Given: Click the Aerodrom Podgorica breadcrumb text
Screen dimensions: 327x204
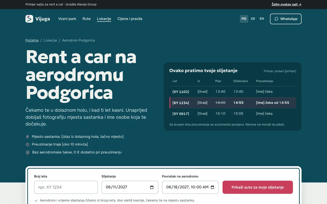Looking at the screenshot, I should pyautogui.click(x=78, y=40).
